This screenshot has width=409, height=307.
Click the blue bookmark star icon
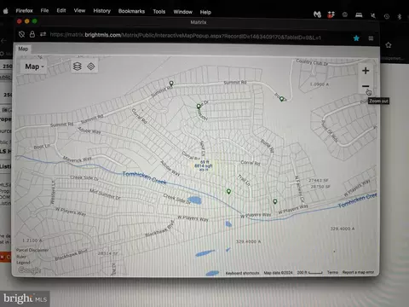[356, 38]
